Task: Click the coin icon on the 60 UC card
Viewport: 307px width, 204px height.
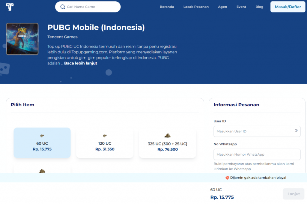Action: (x=42, y=136)
